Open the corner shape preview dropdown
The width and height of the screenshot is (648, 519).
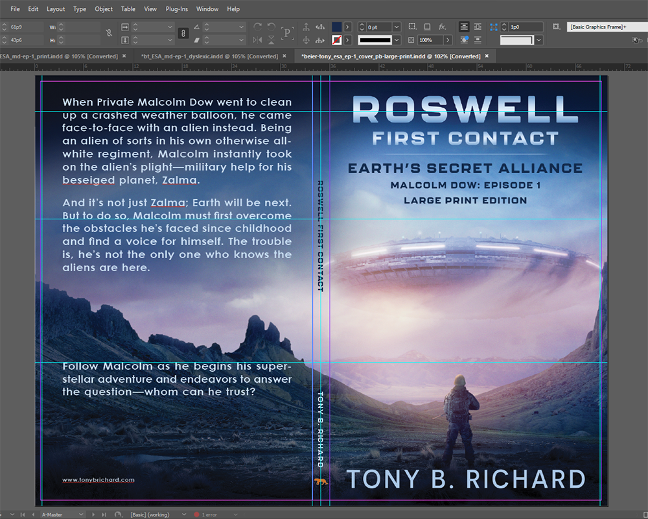tap(538, 40)
